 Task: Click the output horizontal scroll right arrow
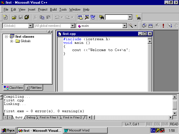tap(171, 117)
